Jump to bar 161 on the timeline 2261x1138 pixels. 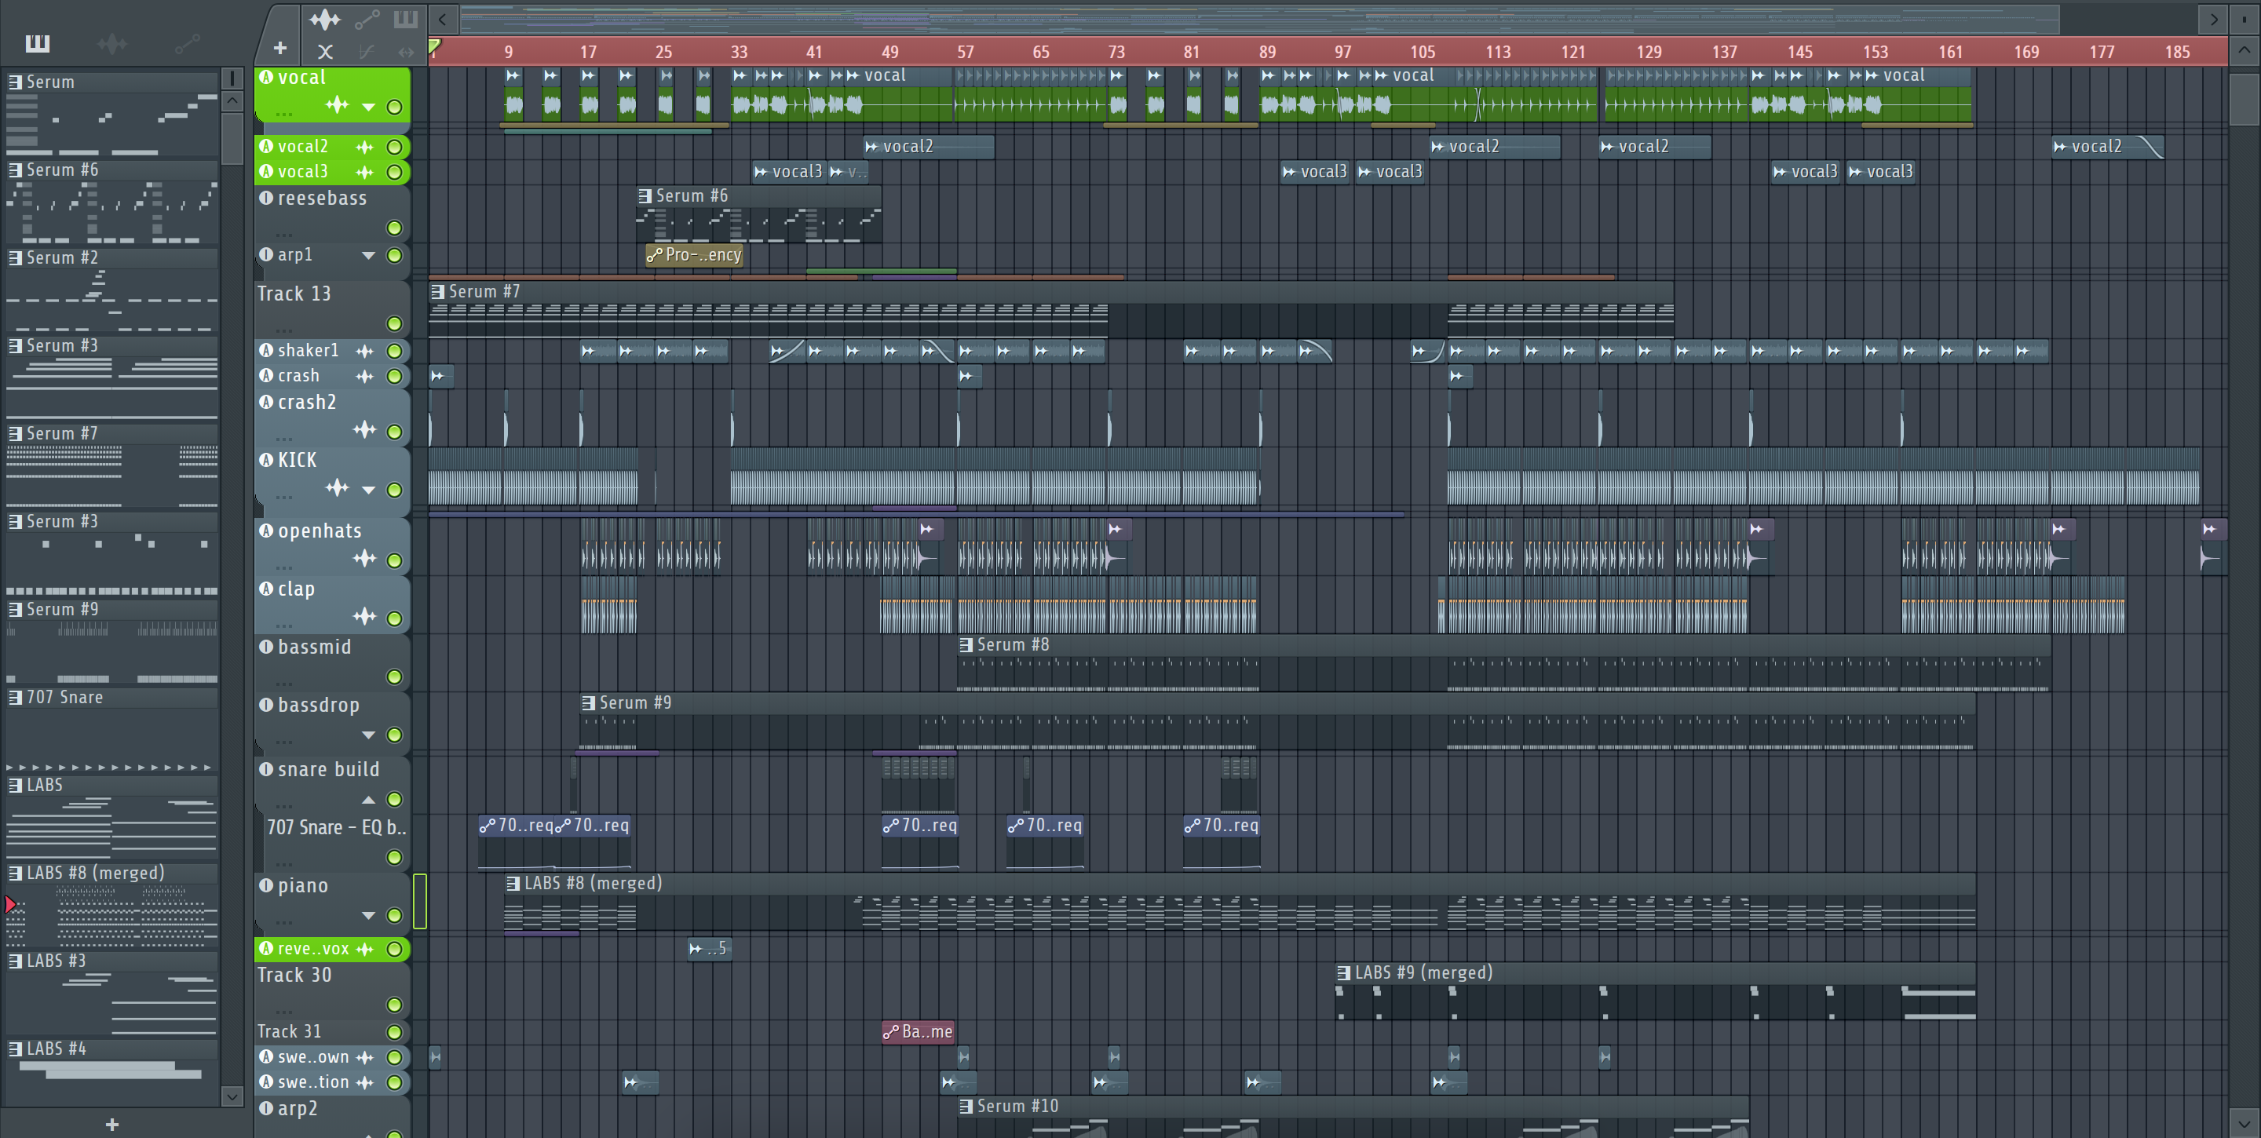pos(1950,52)
